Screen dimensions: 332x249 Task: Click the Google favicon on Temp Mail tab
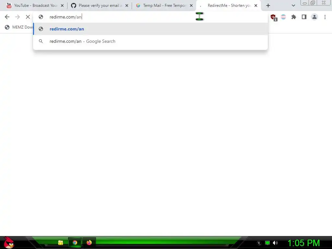(x=138, y=6)
